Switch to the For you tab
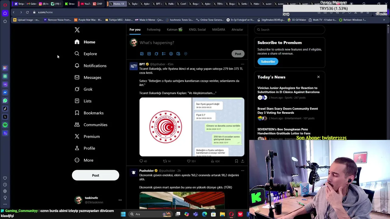The image size is (390, 219). [135, 30]
